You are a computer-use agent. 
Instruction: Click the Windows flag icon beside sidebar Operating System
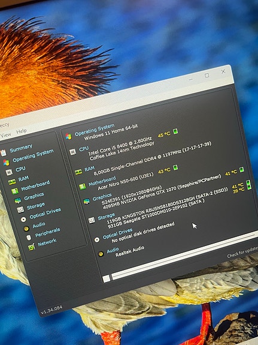click(x=6, y=163)
